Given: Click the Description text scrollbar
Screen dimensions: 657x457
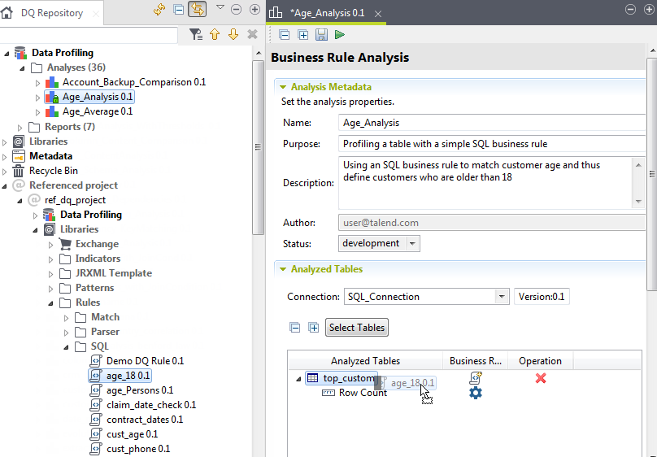Looking at the screenshot, I should click(x=638, y=182).
